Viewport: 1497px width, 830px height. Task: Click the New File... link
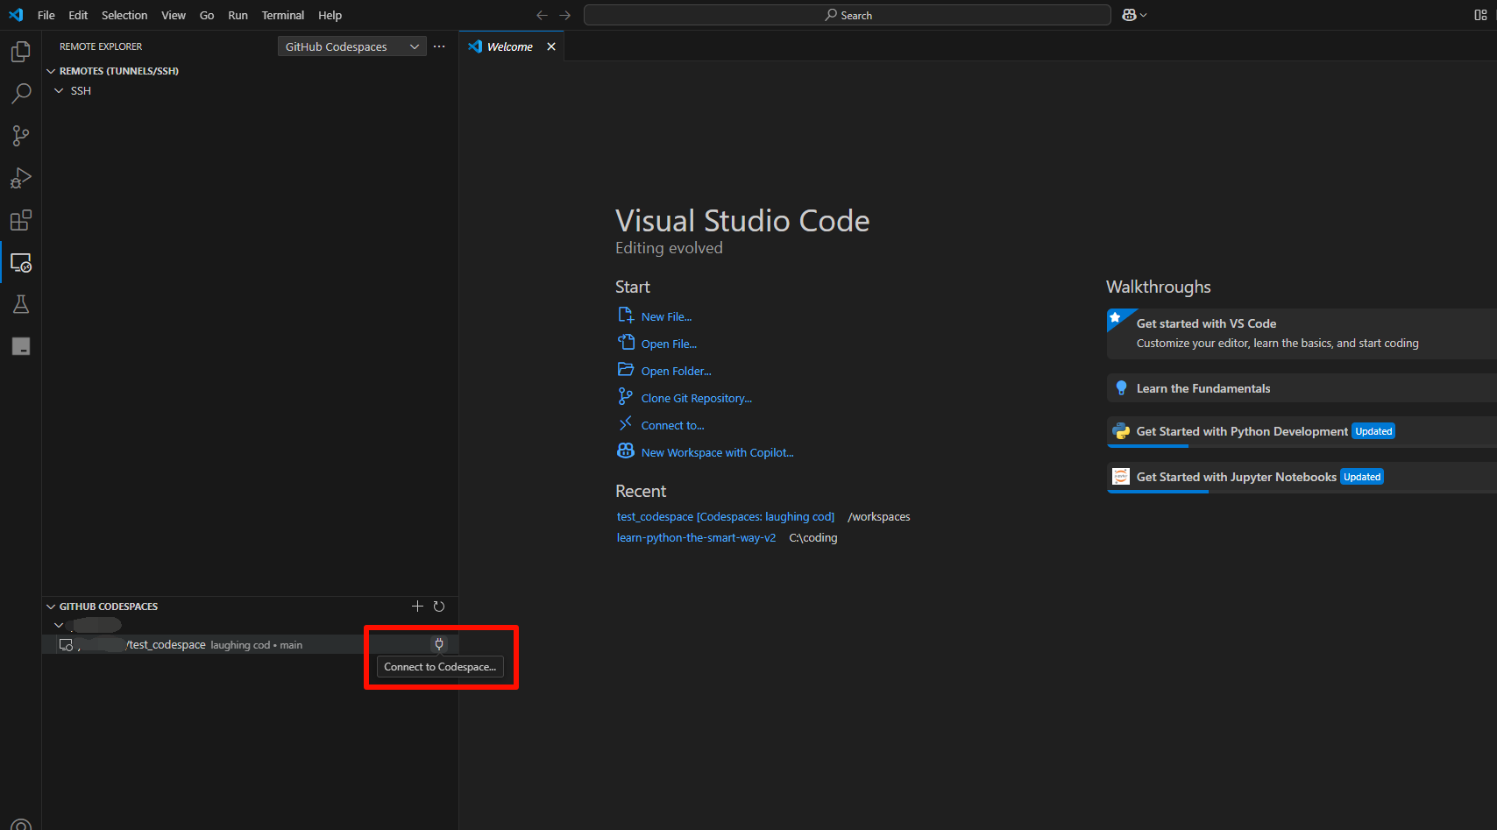pyautogui.click(x=666, y=317)
